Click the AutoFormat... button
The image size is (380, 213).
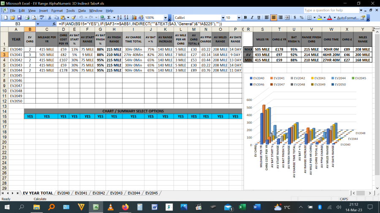pyautogui.click(x=348, y=18)
